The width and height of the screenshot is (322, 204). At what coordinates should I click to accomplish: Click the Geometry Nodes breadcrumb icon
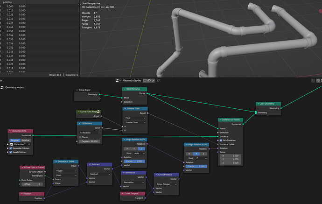click(x=2, y=87)
